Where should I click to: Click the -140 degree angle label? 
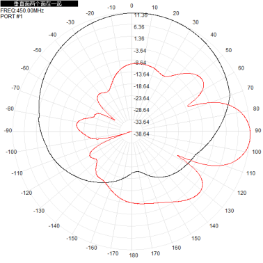[54, 226]
